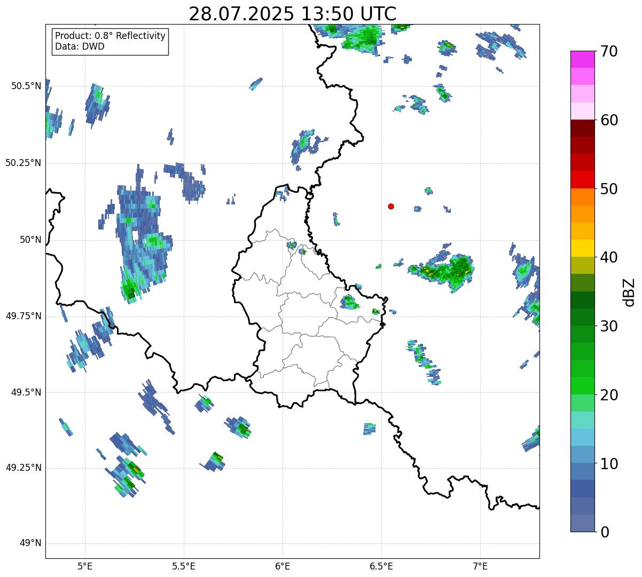Click the "50°N" latitude label
This screenshot has width=642, height=577.
coord(30,240)
